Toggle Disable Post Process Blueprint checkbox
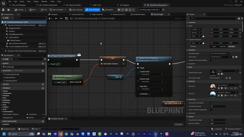Image resolution: width=244 pixels, height=137 pixels. 211,60
